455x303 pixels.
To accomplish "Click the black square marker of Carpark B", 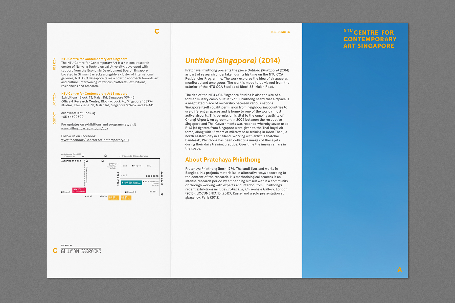I will (x=126, y=192).
